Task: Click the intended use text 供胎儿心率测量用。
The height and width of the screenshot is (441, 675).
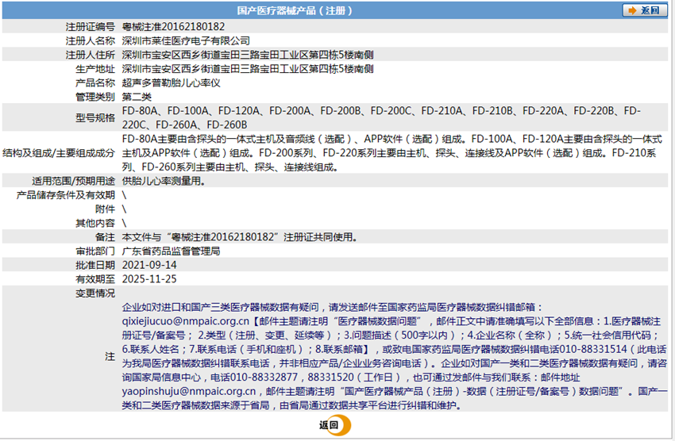Action: coord(164,181)
